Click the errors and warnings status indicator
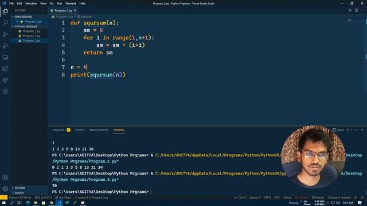This screenshot has width=367, height=206. point(43,197)
